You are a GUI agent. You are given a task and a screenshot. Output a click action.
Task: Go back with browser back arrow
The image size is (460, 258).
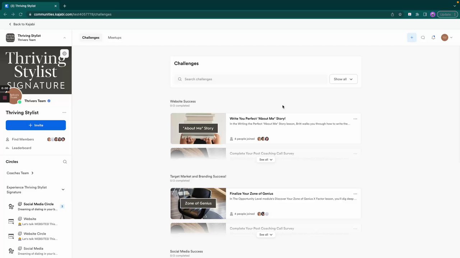click(5, 14)
